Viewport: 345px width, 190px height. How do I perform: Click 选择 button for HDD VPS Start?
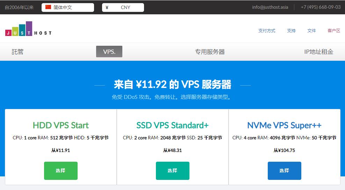[61, 171]
